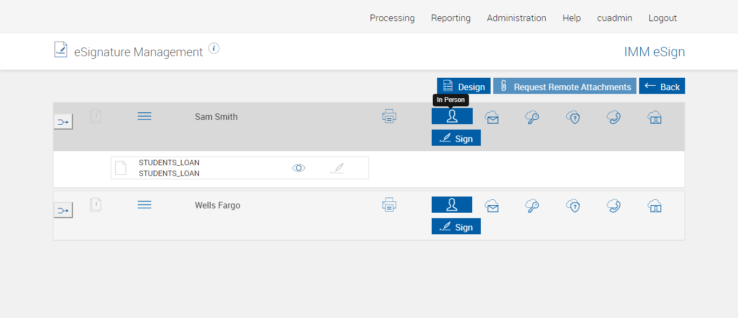Click ID verification cloud icon for Sam Smith

[x=654, y=117]
